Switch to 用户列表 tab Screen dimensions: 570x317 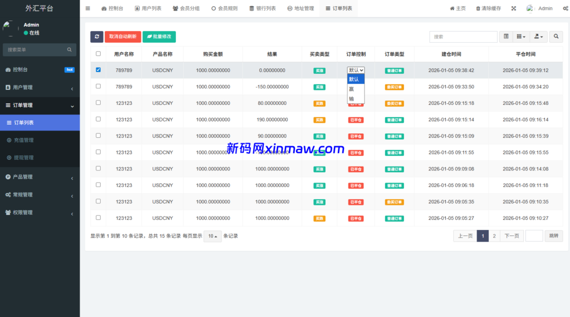[x=148, y=8]
